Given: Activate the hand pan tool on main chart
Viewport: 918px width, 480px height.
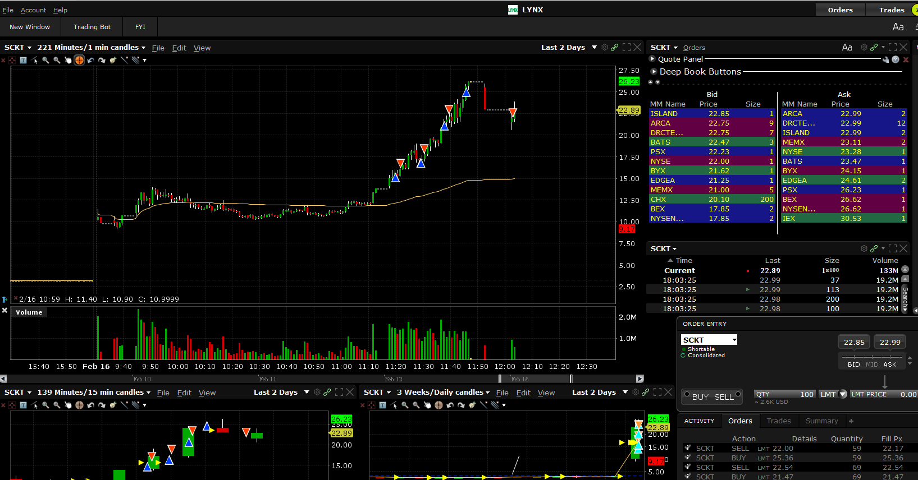Looking at the screenshot, I should 68,60.
